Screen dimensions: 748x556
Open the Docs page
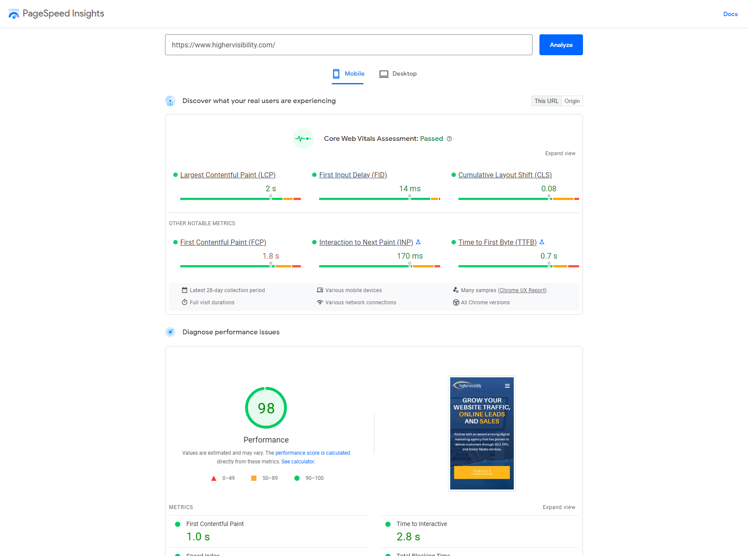point(730,14)
